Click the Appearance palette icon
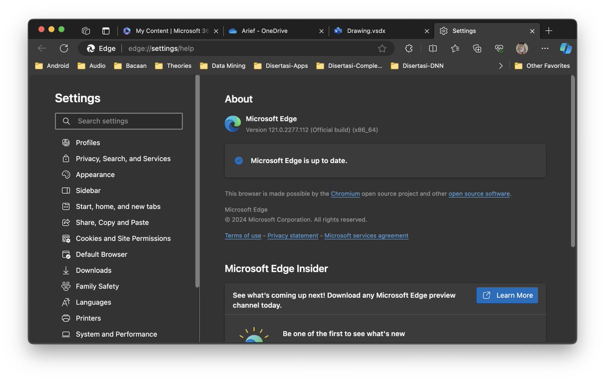 [x=66, y=175]
